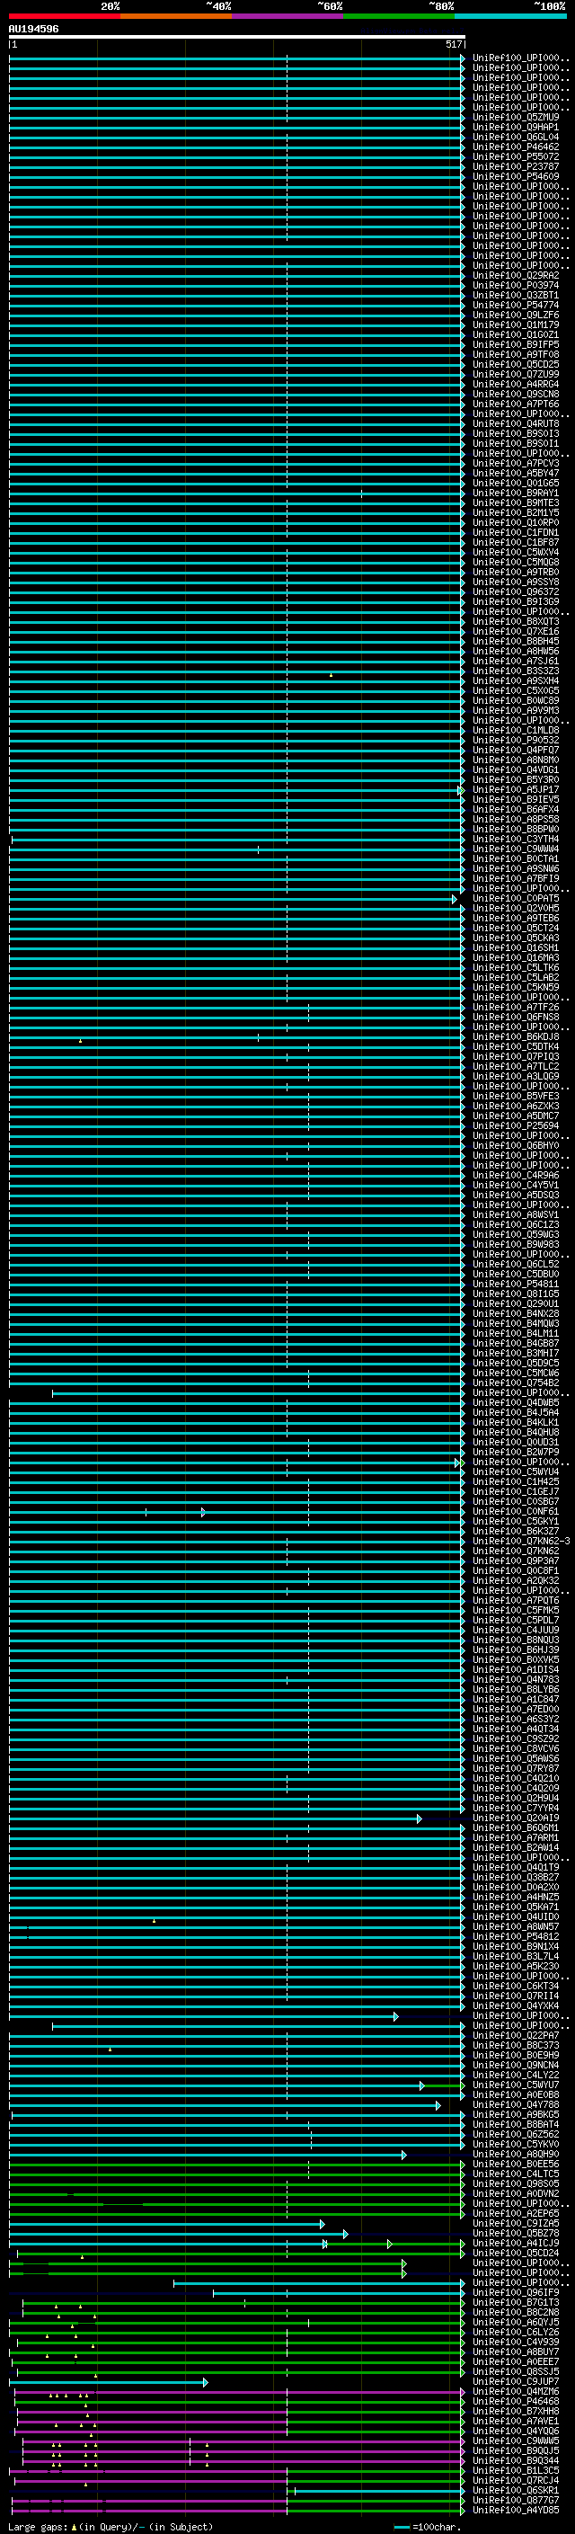Click the alignment bar of UniRef100_Q5BZ78
This screenshot has width=575, height=2534.
pos(178,2234)
